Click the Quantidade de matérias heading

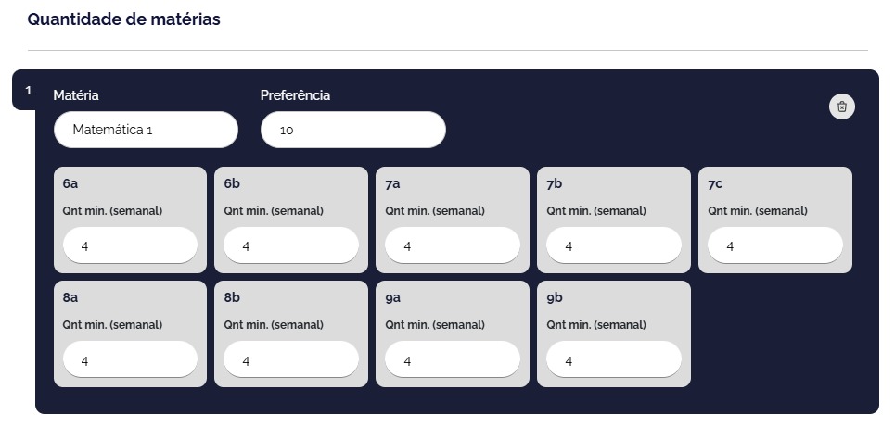pos(123,19)
